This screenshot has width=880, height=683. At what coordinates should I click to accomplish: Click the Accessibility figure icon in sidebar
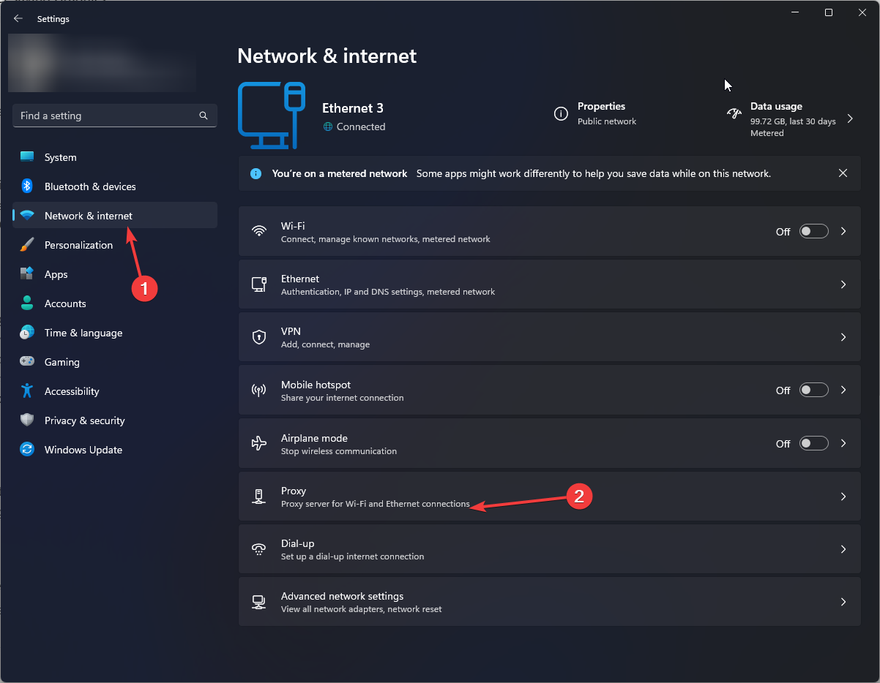tap(27, 391)
